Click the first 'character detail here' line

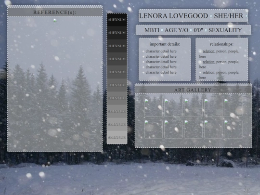click(161, 51)
